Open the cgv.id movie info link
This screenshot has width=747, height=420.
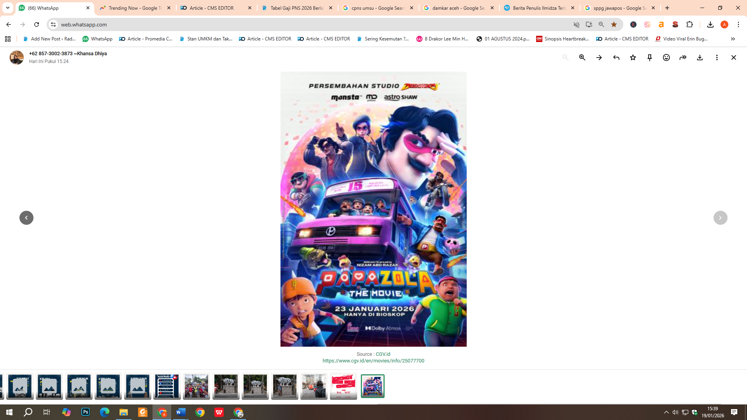click(x=373, y=361)
